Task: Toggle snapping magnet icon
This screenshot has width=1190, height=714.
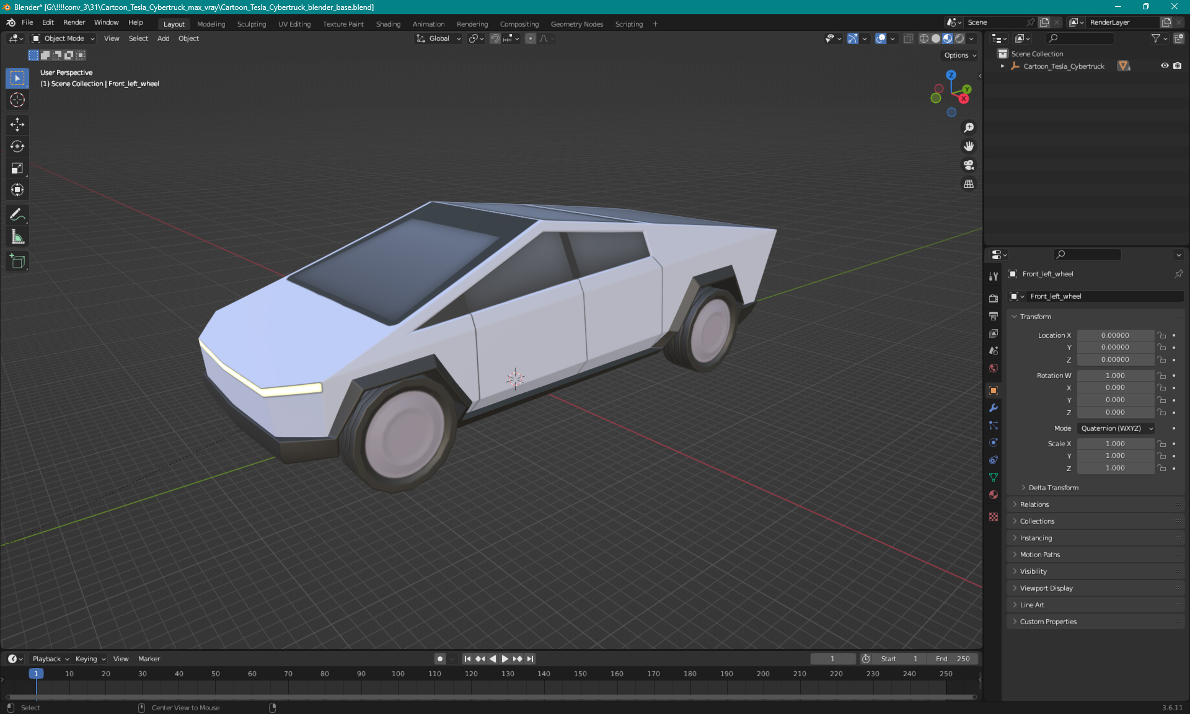Action: [x=495, y=38]
